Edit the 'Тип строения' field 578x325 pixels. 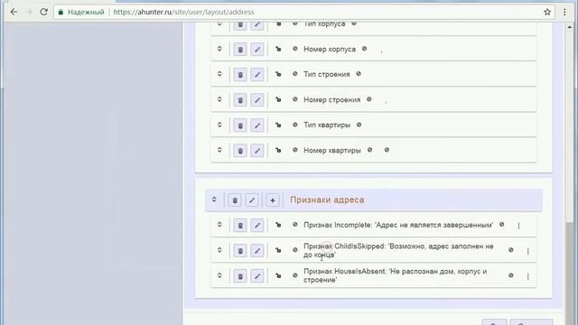point(257,74)
